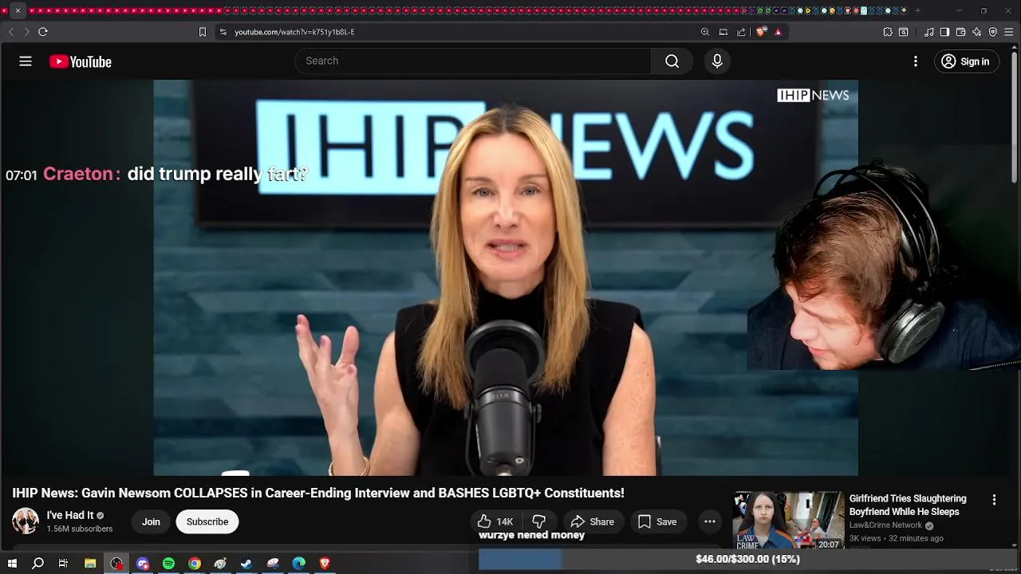Click the Share button under video

(592, 521)
